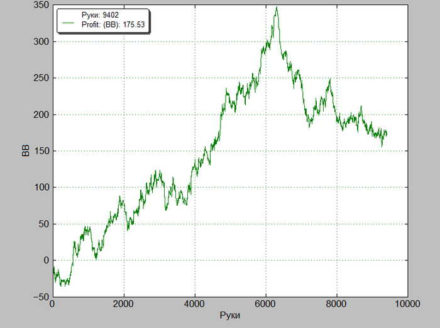Click the 250 Y-axis tick label
Screen dimensions: 440x328
click(41, 78)
